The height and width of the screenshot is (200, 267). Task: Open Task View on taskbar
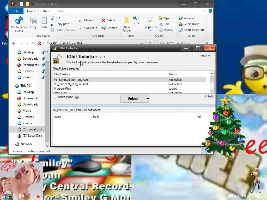click(19, 196)
